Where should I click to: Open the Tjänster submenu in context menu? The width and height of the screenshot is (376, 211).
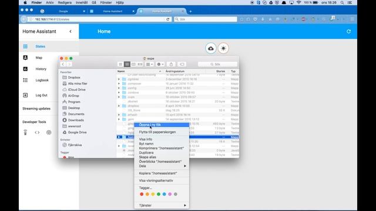coord(162,205)
